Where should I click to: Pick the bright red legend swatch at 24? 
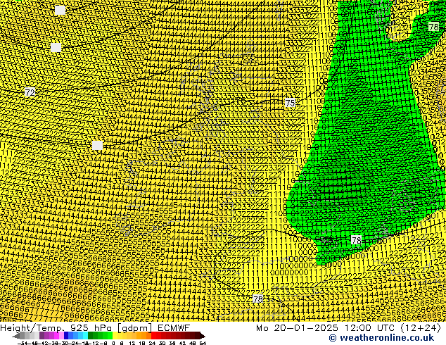(153, 336)
